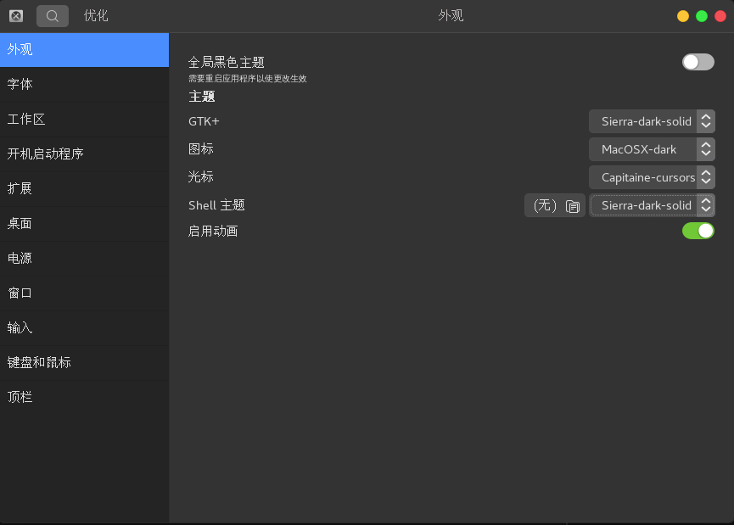734x525 pixels.
Task: Click the yellow minimize window button
Action: (683, 16)
